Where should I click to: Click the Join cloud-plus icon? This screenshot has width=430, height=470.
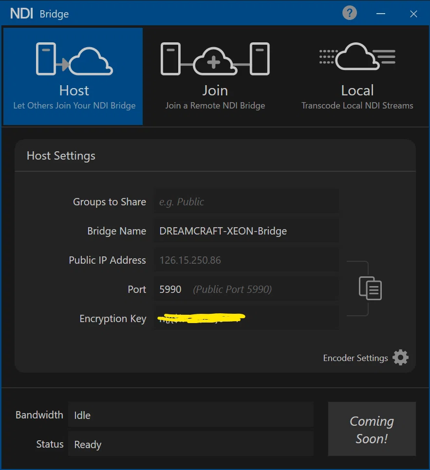point(215,59)
